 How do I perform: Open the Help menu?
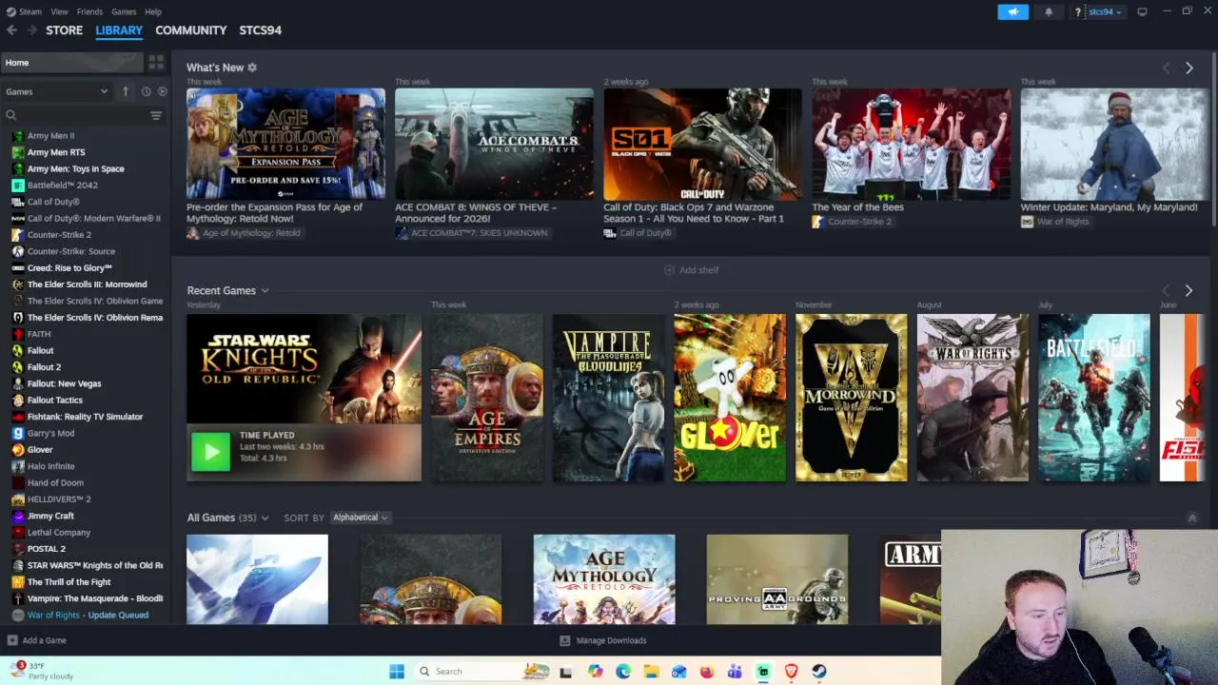(x=153, y=11)
